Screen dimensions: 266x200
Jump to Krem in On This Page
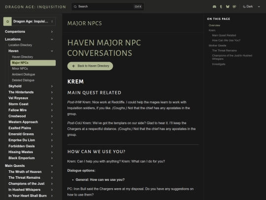[x=212, y=30]
